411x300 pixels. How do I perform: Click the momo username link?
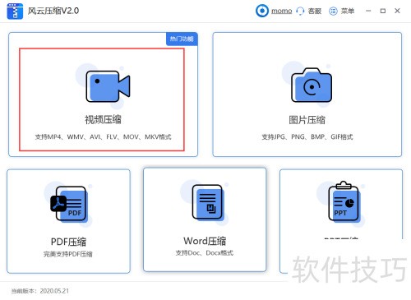(281, 11)
